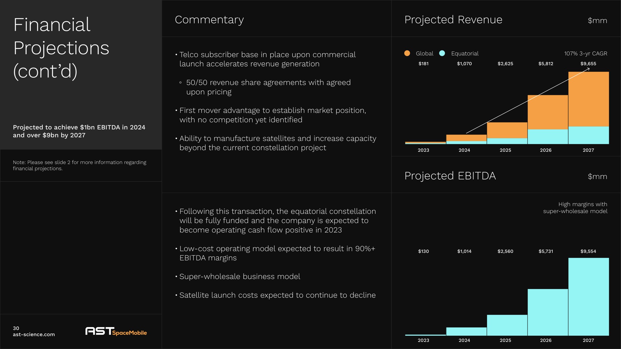
Task: Click the $1,014 EBITDA value
Action: (464, 251)
